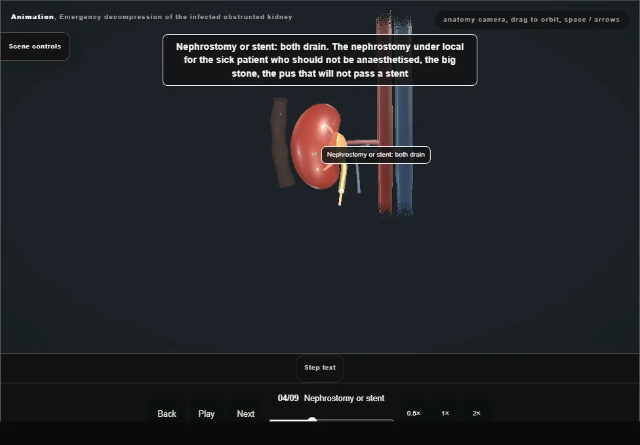Toggle the Step text button

320,368
